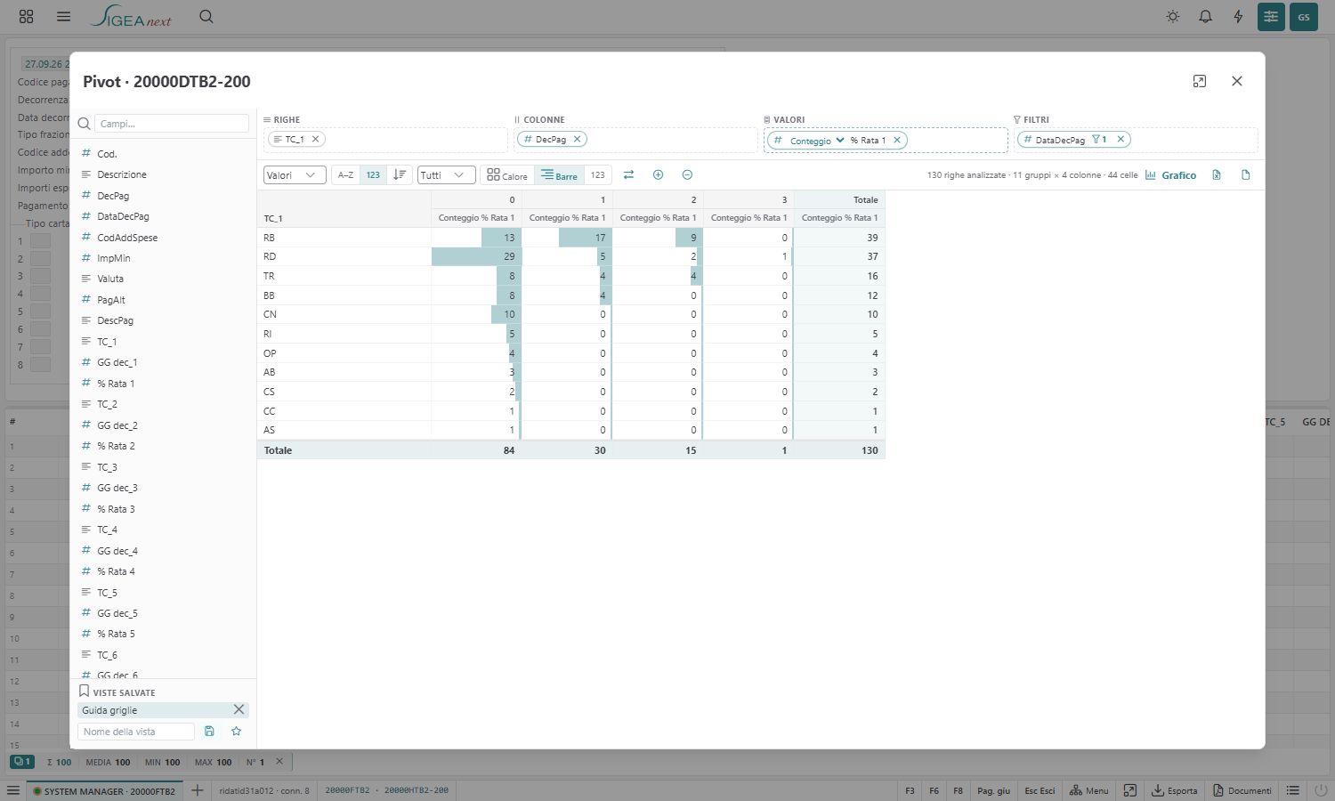
Task: Click the Esc Esci button
Action: pyautogui.click(x=1040, y=790)
